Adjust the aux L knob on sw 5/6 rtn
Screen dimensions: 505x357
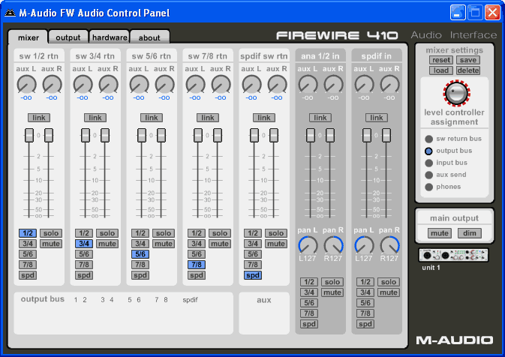139,84
